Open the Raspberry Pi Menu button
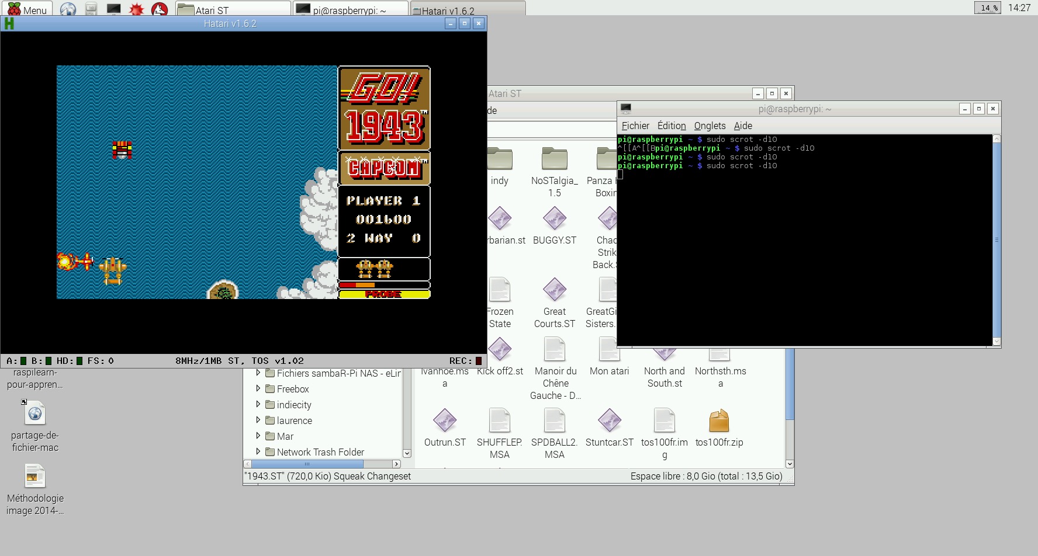This screenshot has height=556, width=1038. (x=27, y=9)
